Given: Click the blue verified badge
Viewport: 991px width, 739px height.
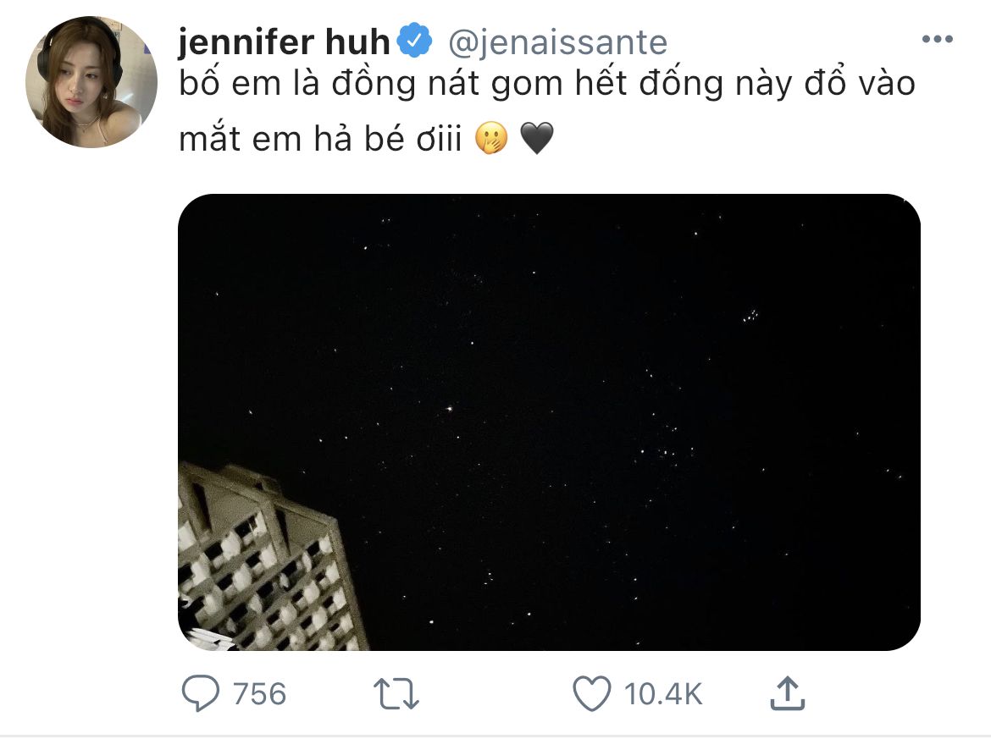Looking at the screenshot, I should coord(416,41).
